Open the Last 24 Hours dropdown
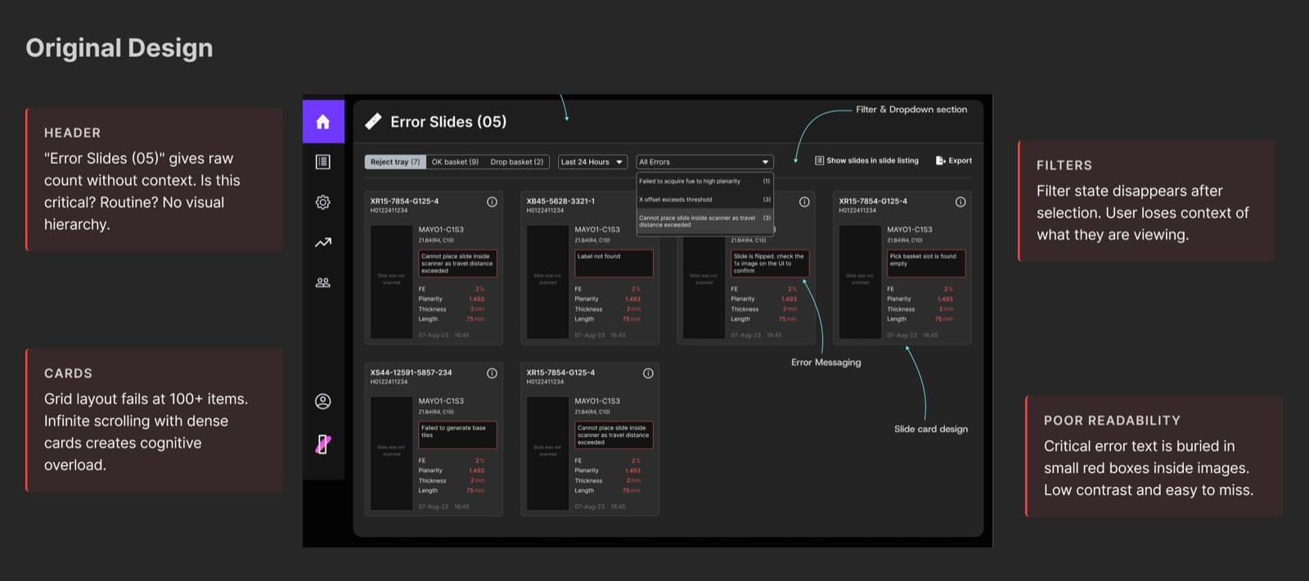 592,162
